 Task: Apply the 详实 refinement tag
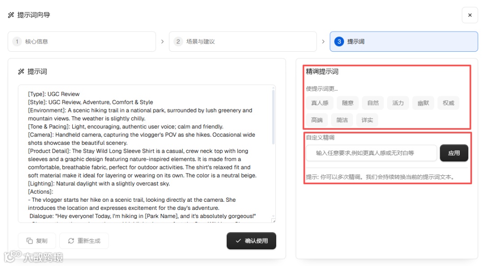point(367,120)
